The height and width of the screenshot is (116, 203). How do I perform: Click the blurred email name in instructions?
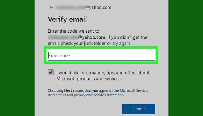(62, 37)
